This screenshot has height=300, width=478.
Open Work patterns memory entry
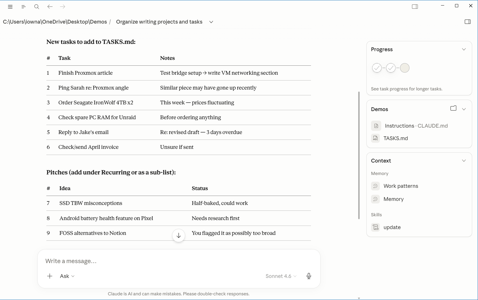tap(401, 186)
